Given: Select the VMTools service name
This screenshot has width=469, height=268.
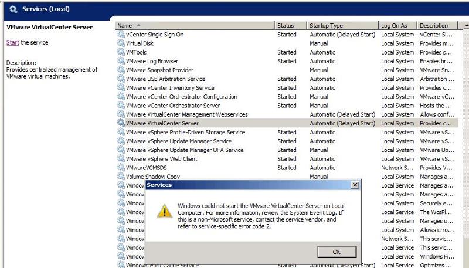Looking at the screenshot, I should (136, 52).
